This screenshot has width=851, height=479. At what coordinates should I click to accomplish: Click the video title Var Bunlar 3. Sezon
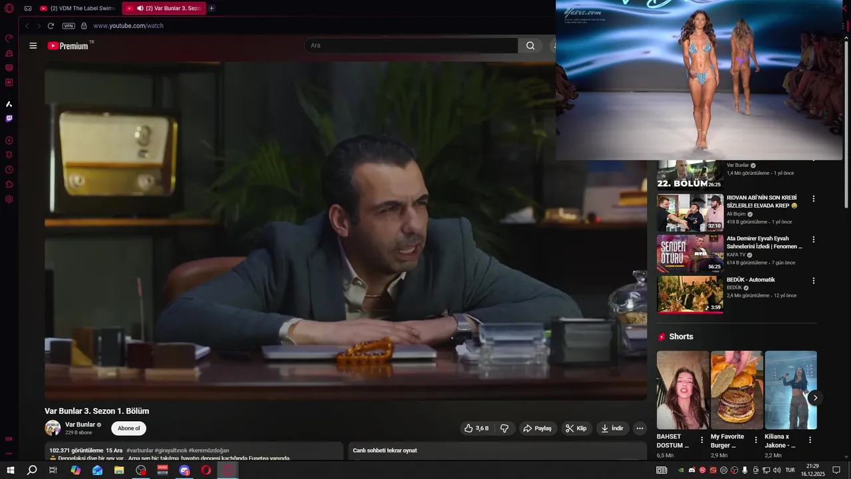97,411
